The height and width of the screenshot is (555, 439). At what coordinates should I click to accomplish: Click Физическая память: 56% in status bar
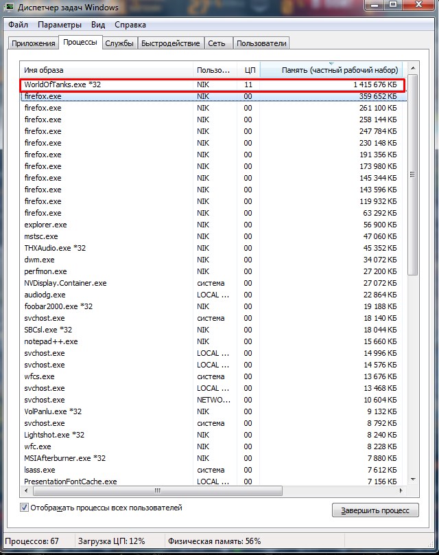(214, 541)
